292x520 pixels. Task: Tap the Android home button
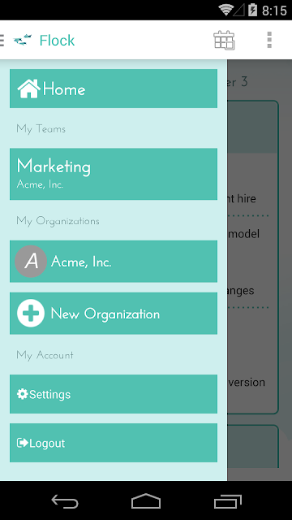pos(146,500)
